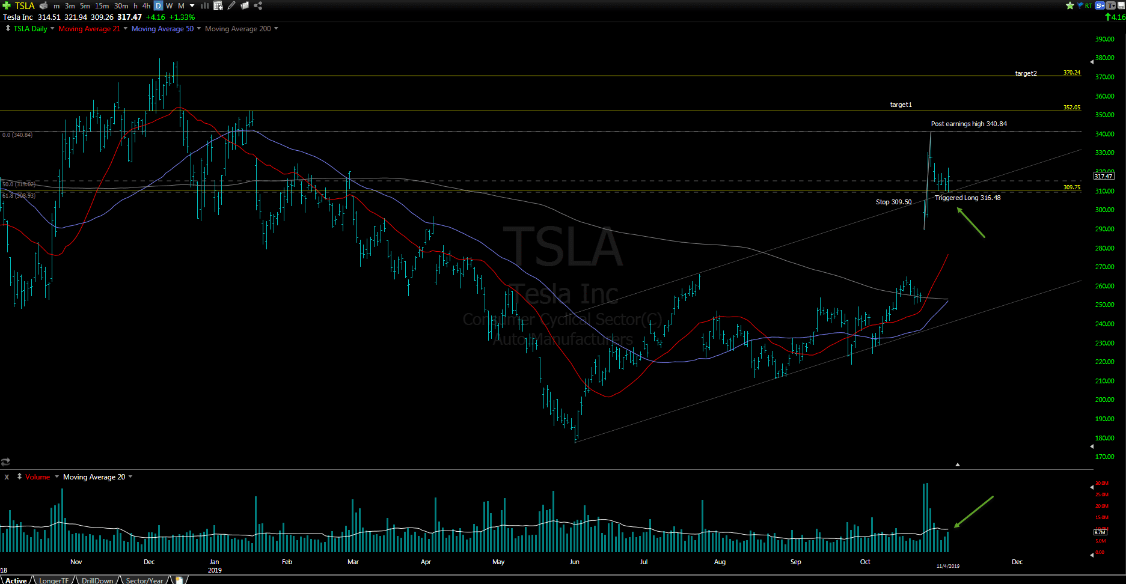Click the volume scale arrow near 30.0M
This screenshot has height=584, width=1126.
click(1092, 487)
